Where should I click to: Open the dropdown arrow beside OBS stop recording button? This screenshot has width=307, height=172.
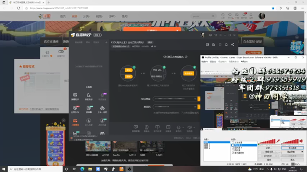302,152
